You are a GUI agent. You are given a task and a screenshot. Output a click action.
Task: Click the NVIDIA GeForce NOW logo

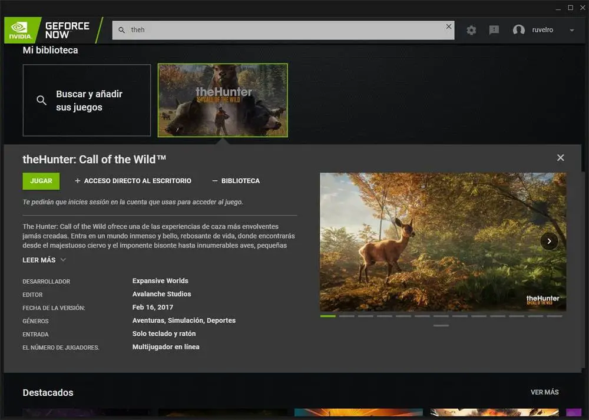point(54,30)
